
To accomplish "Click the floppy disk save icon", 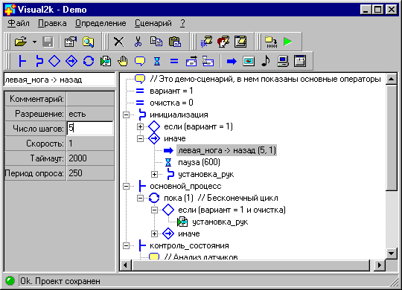I will pyautogui.click(x=48, y=42).
